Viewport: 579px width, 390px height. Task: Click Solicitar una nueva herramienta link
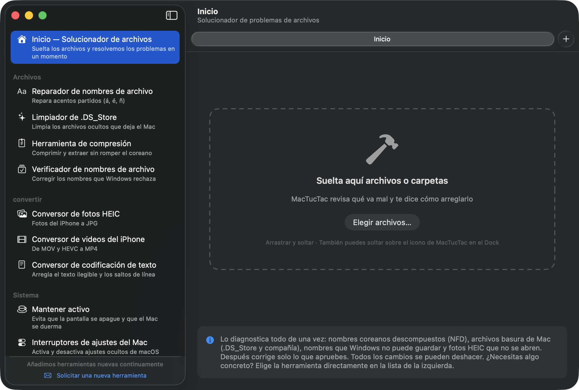coord(101,376)
